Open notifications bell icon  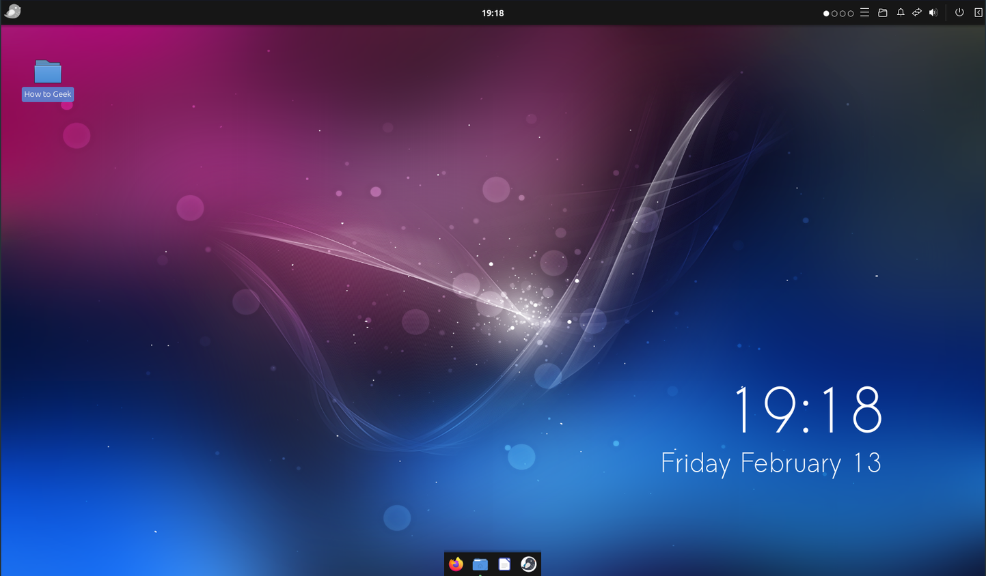(x=901, y=12)
